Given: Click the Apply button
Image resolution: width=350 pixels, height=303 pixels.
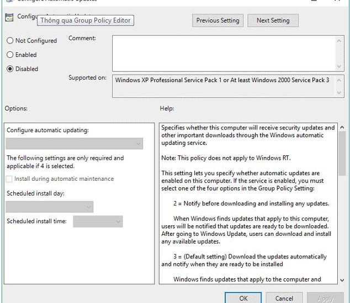Looking at the screenshot, I should [325, 298].
